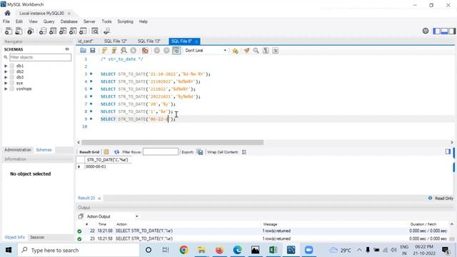Refresh the result grid data icon
Viewport: 457px width, 257px height.
[x=116, y=152]
